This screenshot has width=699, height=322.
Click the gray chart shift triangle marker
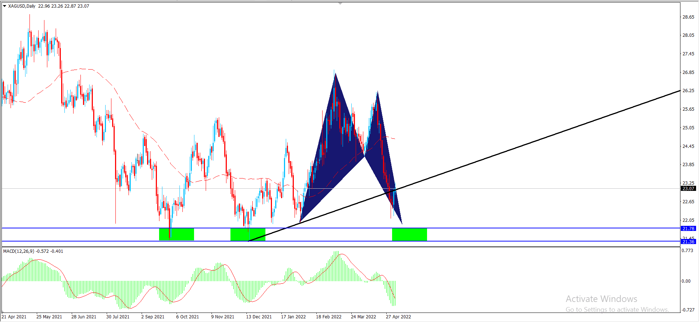click(340, 3)
